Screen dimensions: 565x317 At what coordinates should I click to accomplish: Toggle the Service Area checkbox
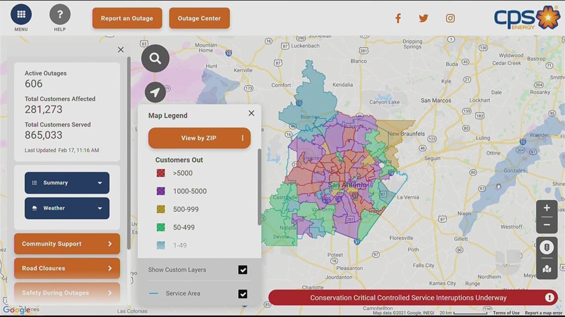point(242,294)
